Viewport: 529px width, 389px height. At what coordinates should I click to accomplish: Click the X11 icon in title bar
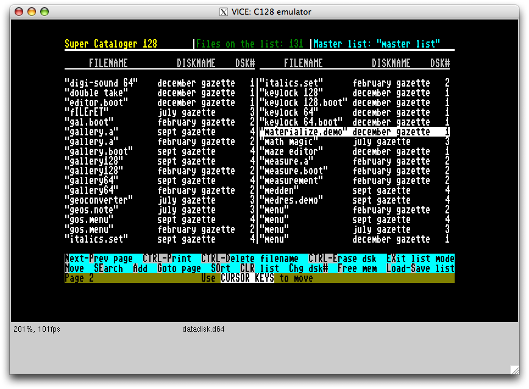point(224,12)
